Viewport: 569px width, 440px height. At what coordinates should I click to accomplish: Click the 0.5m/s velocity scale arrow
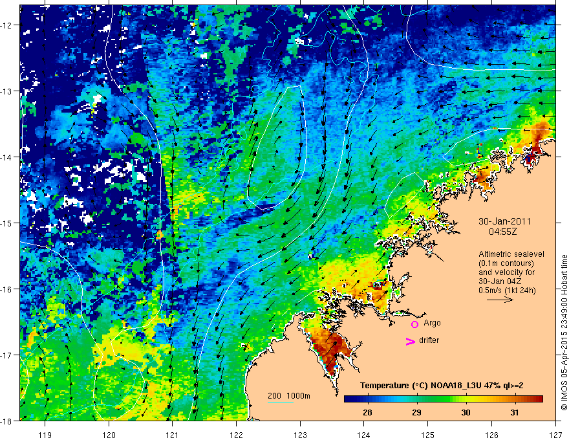[x=500, y=300]
